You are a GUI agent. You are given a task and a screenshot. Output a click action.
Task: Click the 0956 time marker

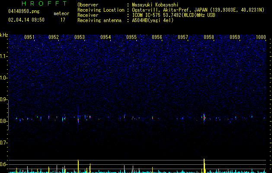(157, 37)
